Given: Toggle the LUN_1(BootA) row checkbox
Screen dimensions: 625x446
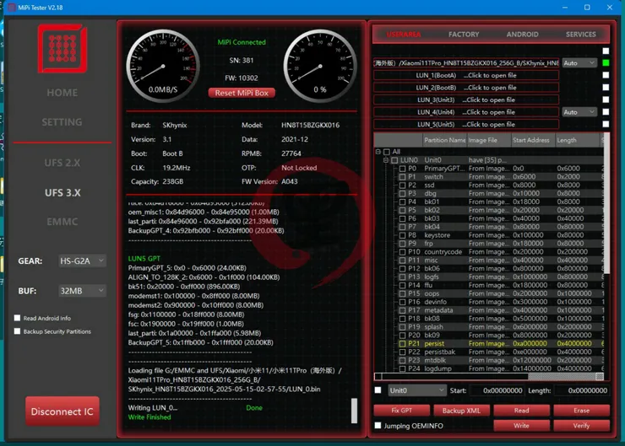Looking at the screenshot, I should pyautogui.click(x=606, y=75).
